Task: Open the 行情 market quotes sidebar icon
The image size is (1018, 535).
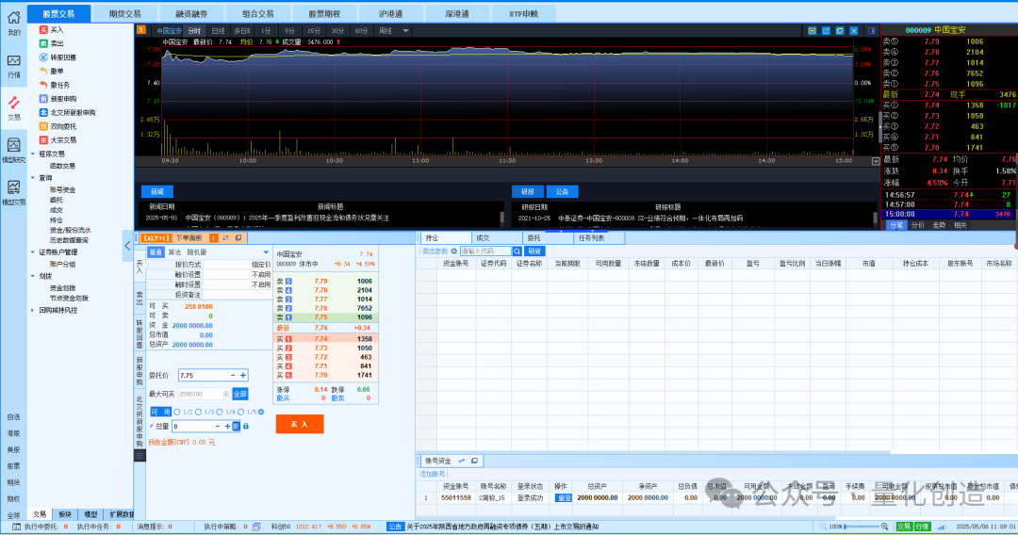Action: [x=13, y=66]
